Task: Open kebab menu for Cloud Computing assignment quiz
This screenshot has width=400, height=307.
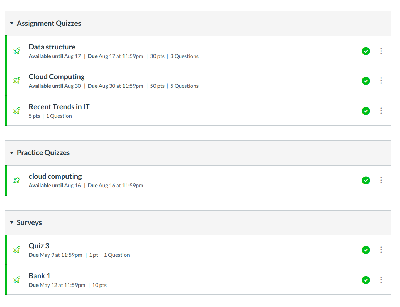Action: 381,81
